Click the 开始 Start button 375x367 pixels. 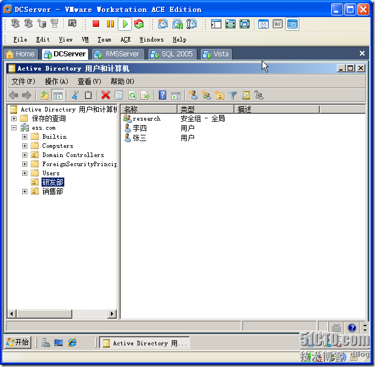tap(18, 343)
